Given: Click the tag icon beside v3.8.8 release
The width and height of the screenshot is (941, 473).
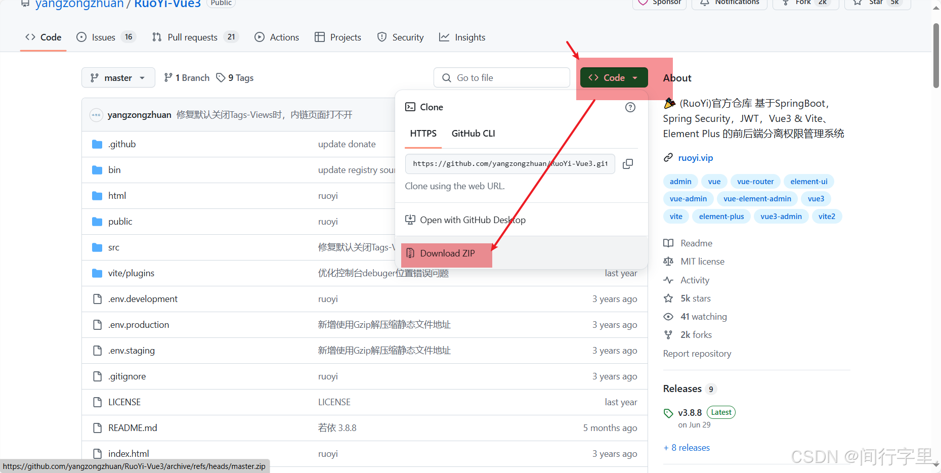Looking at the screenshot, I should click(x=668, y=413).
